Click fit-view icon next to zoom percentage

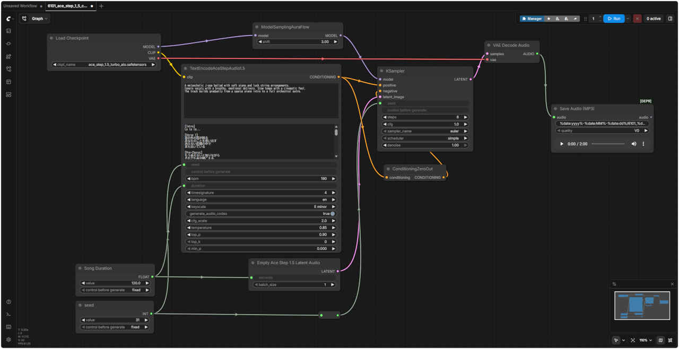(633, 340)
